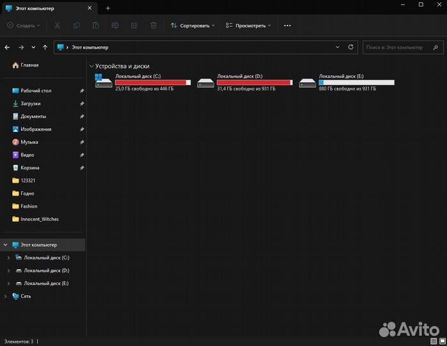This screenshot has width=447, height=346.
Task: Open the Просмотреть menu
Action: point(248,26)
